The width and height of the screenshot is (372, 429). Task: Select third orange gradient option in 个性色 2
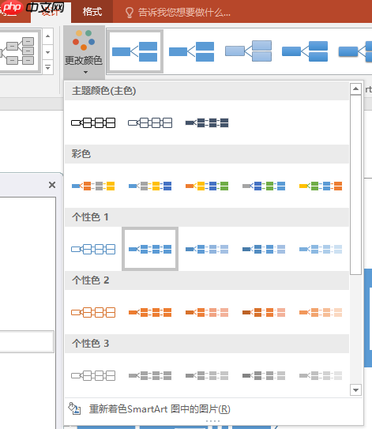tap(207, 312)
